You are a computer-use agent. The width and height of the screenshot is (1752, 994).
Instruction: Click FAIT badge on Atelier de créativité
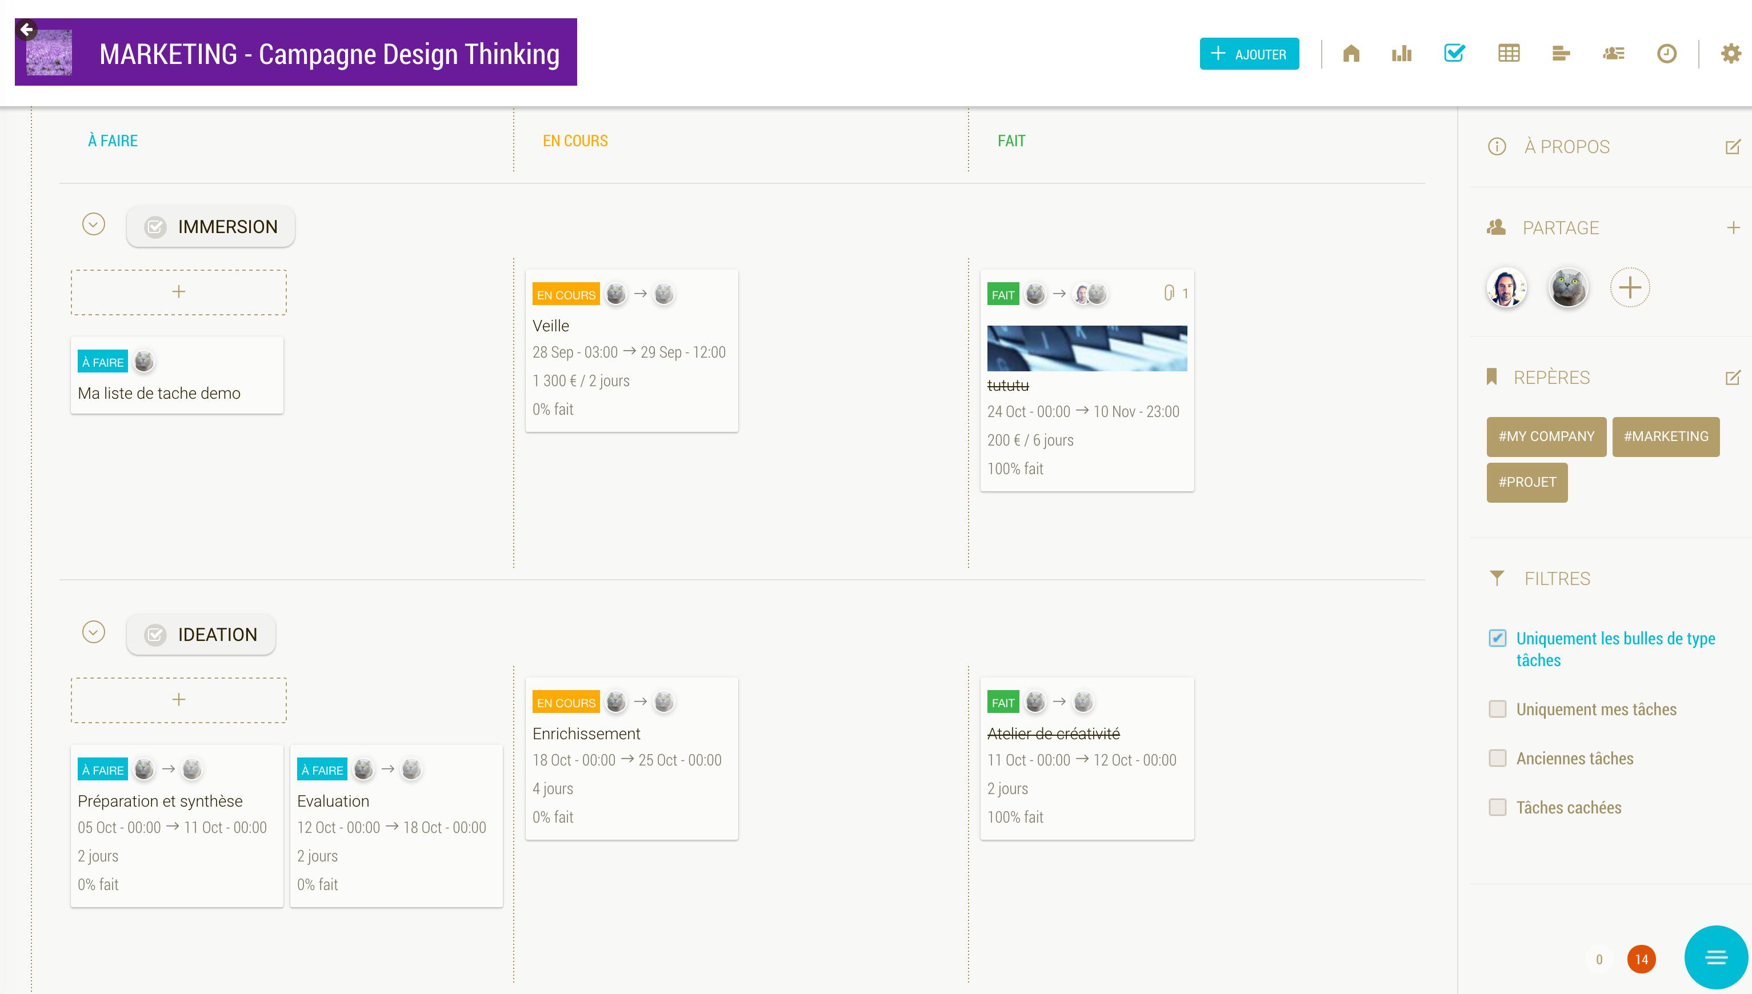tap(1002, 703)
